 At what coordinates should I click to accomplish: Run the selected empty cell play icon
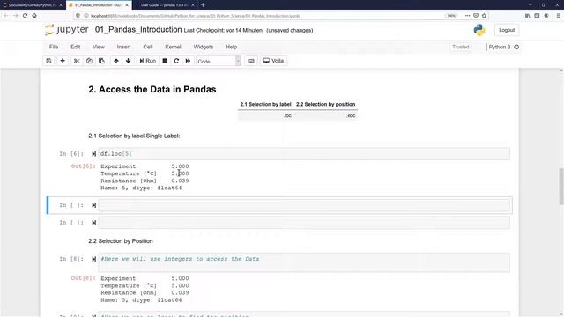pyautogui.click(x=94, y=205)
